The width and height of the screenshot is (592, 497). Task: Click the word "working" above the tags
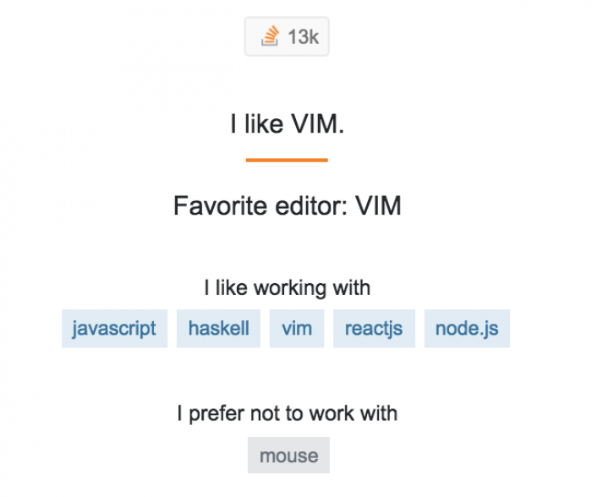coord(289,288)
